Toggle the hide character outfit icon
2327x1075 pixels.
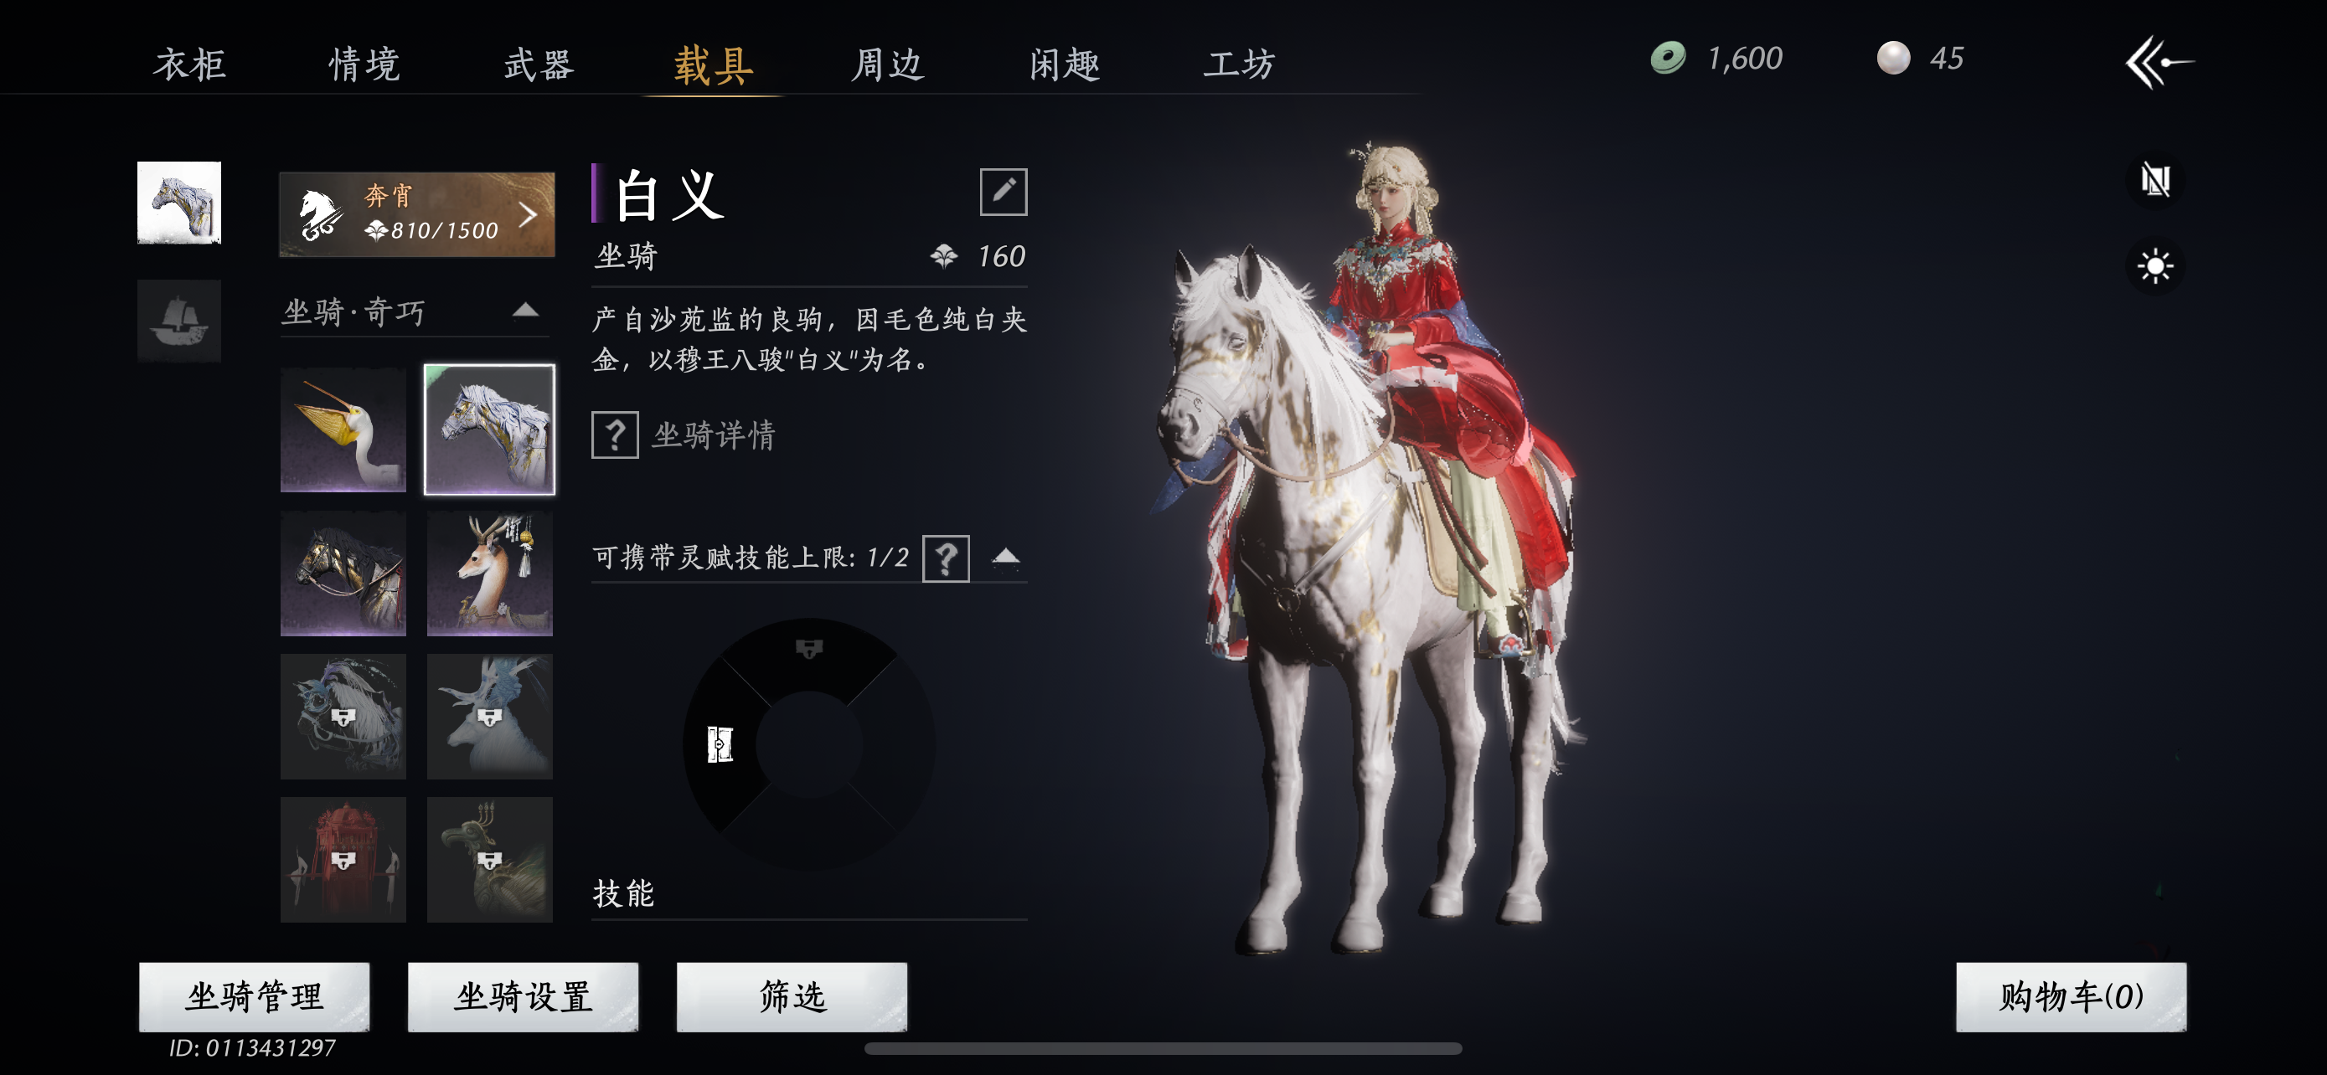pos(2155,181)
